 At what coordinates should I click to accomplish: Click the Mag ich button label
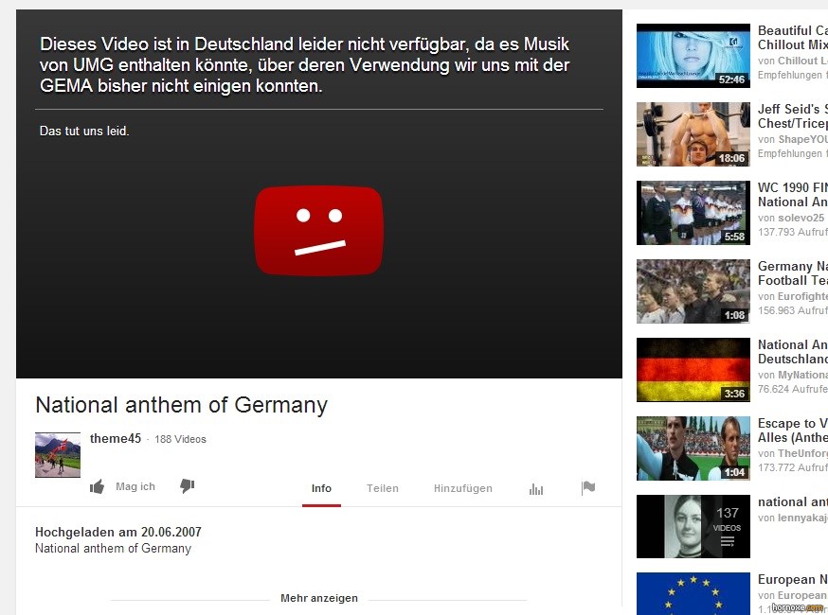(135, 487)
